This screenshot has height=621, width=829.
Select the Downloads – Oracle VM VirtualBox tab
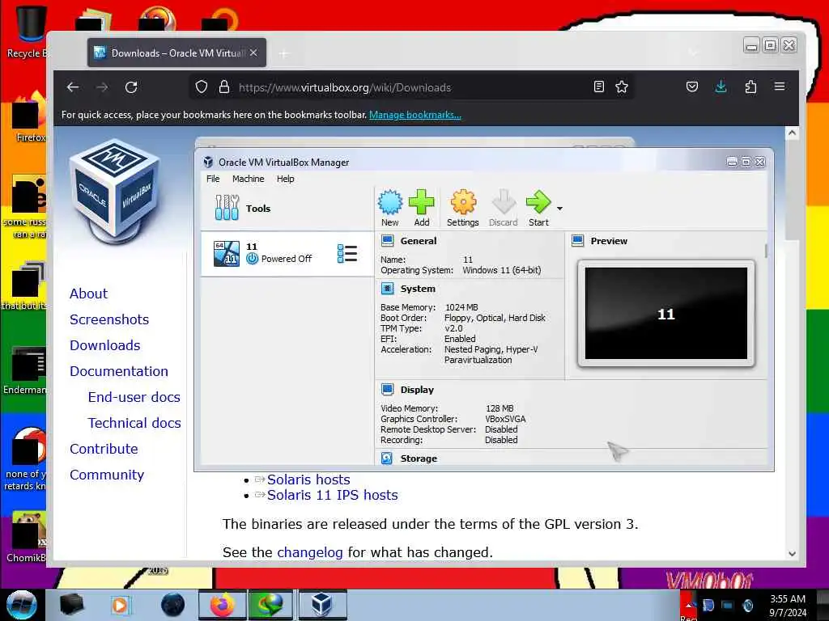(176, 53)
